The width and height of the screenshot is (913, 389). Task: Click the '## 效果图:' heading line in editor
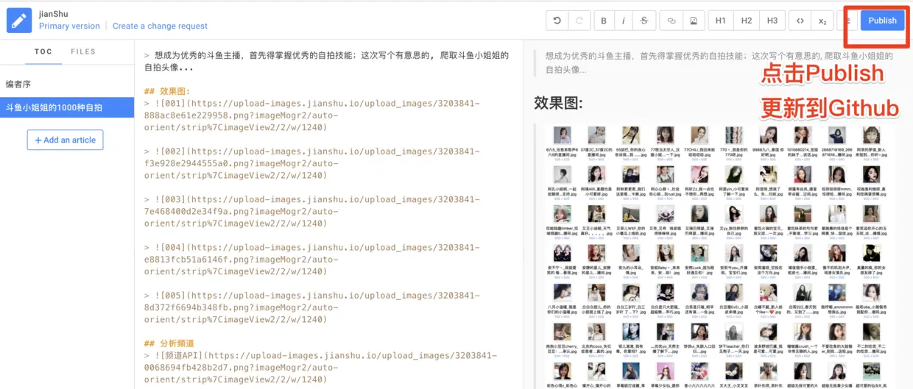coord(167,91)
